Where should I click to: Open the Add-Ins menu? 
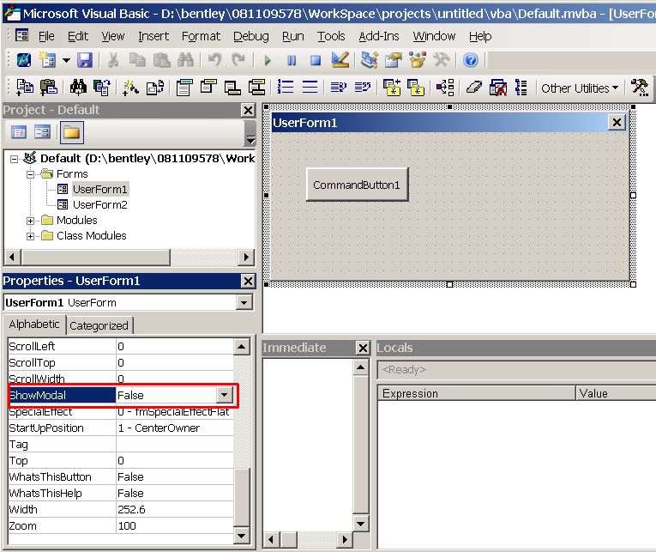379,36
